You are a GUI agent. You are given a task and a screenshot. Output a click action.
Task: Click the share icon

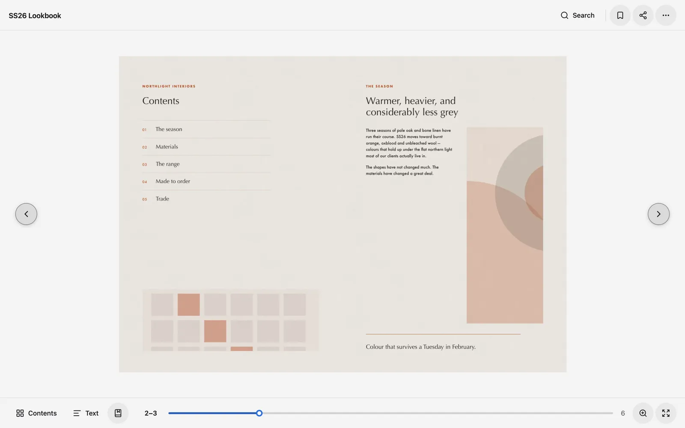(643, 15)
